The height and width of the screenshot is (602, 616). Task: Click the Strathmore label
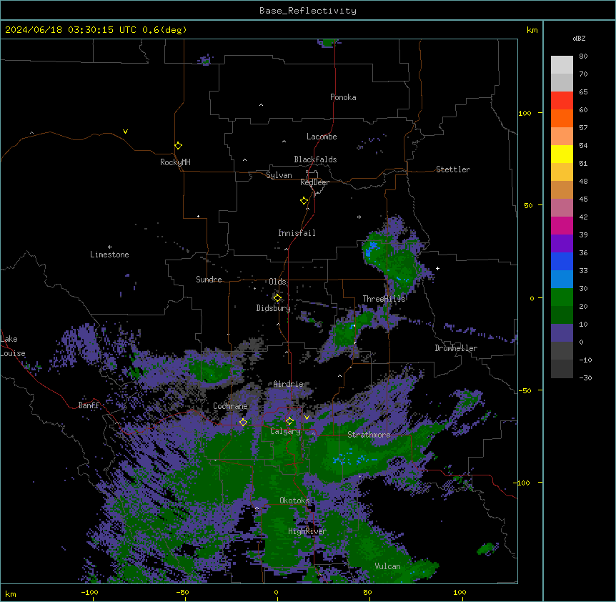(369, 435)
